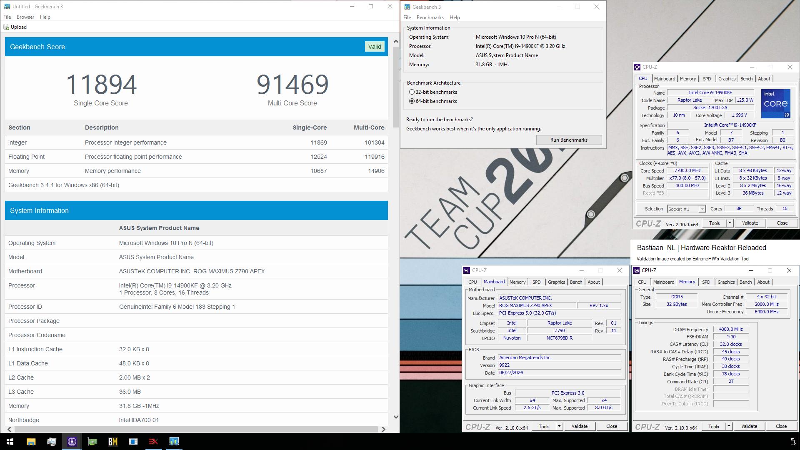
Task: Open the blue window app taskbar icon
Action: (x=133, y=441)
